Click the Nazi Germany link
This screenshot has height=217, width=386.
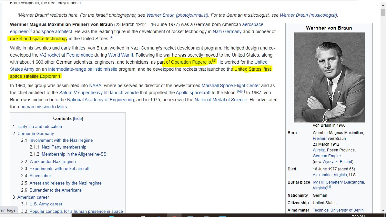click(x=227, y=32)
